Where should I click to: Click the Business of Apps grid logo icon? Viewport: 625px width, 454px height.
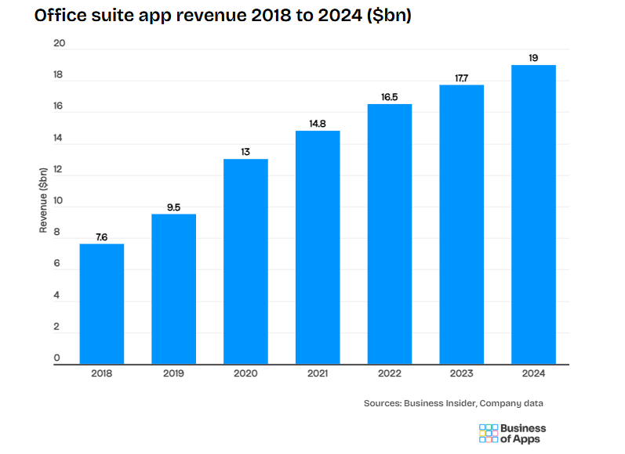coord(488,434)
